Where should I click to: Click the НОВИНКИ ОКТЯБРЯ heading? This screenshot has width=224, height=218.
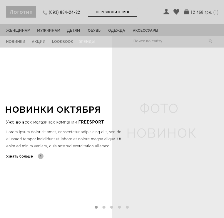point(53,110)
